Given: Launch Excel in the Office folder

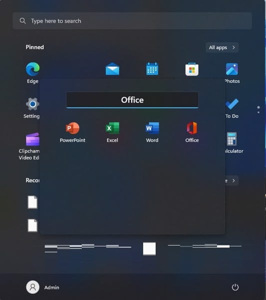Looking at the screenshot, I should point(112,132).
